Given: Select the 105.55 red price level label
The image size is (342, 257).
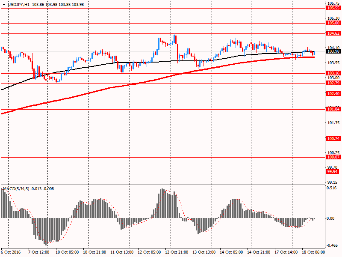Looking at the screenshot, I should pos(333,8).
